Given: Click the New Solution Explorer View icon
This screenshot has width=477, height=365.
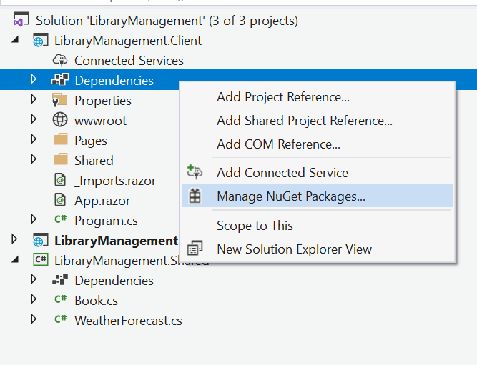Looking at the screenshot, I should (195, 249).
